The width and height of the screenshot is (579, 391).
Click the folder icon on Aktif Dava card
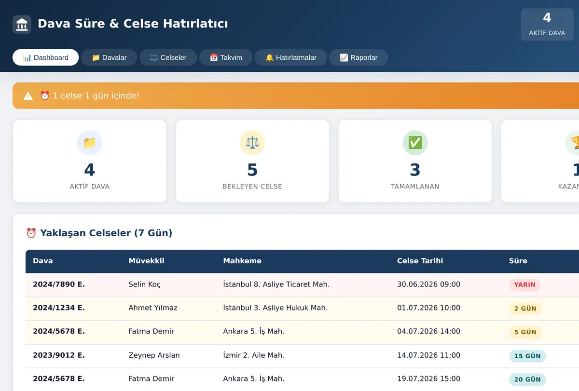pyautogui.click(x=90, y=143)
